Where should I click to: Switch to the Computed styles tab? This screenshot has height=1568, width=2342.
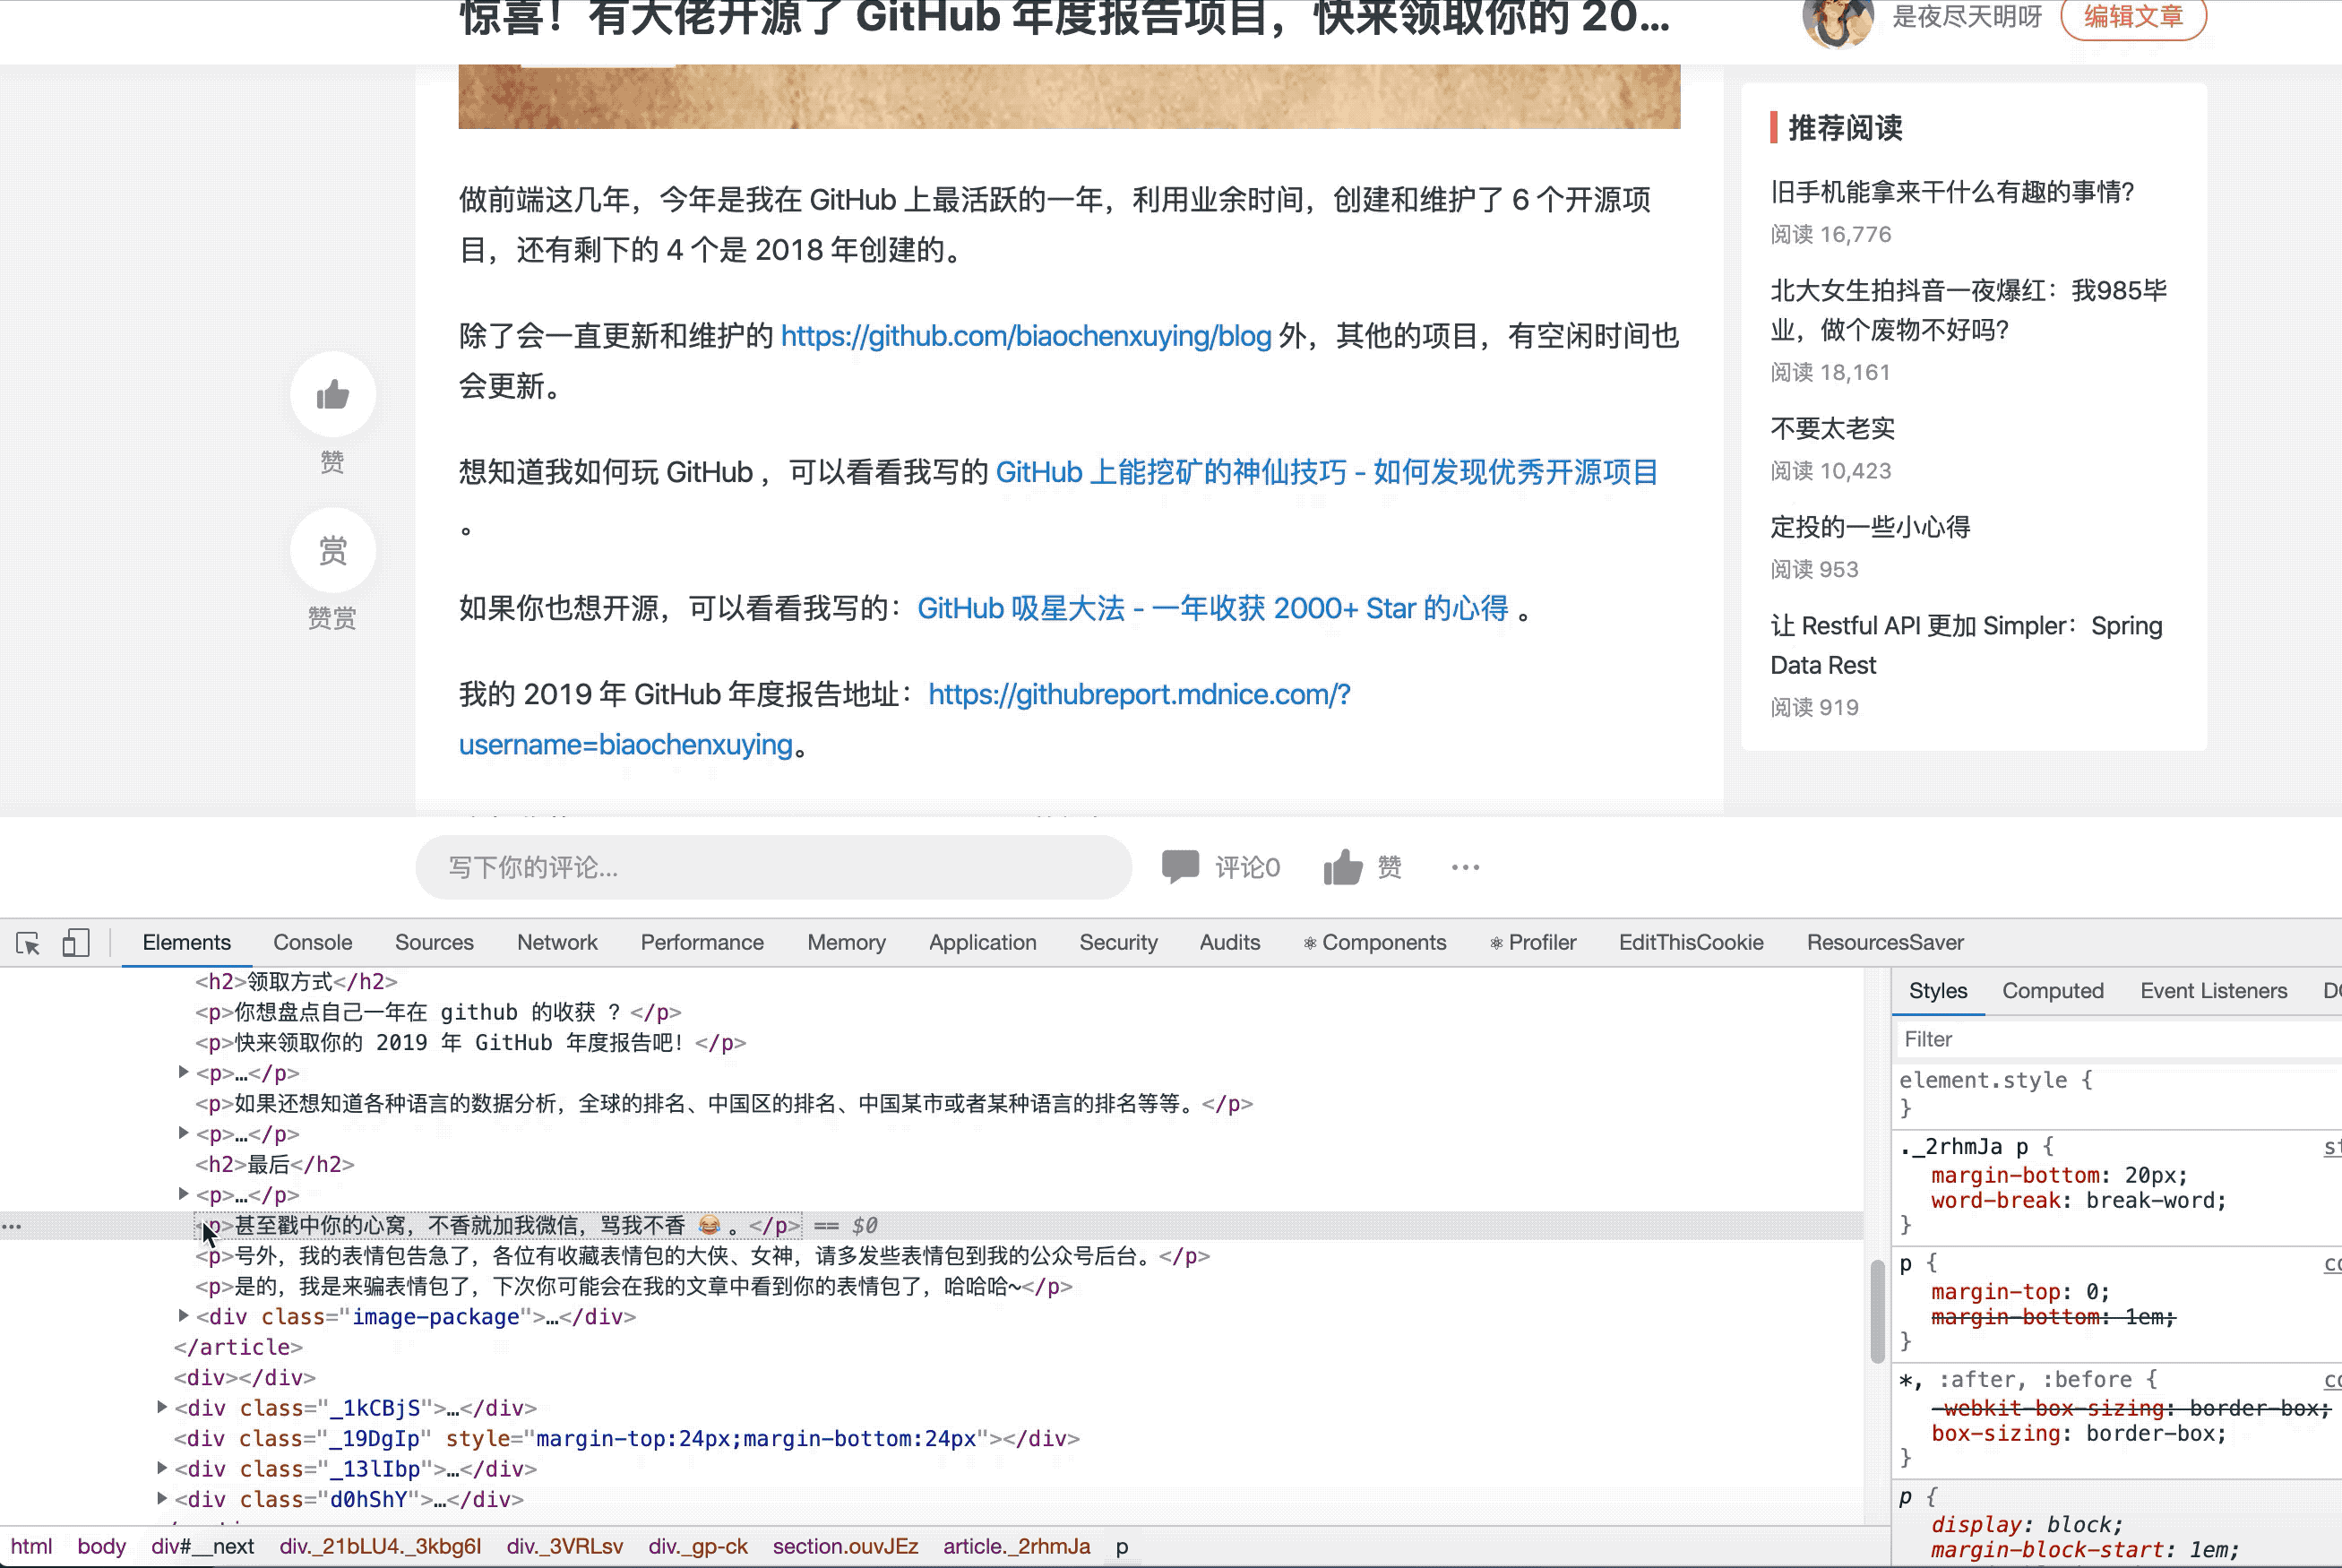(x=2052, y=991)
